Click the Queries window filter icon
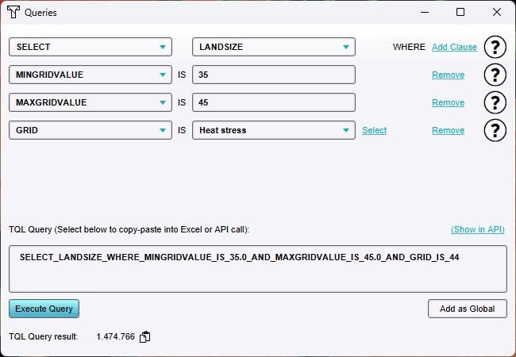 (13, 13)
